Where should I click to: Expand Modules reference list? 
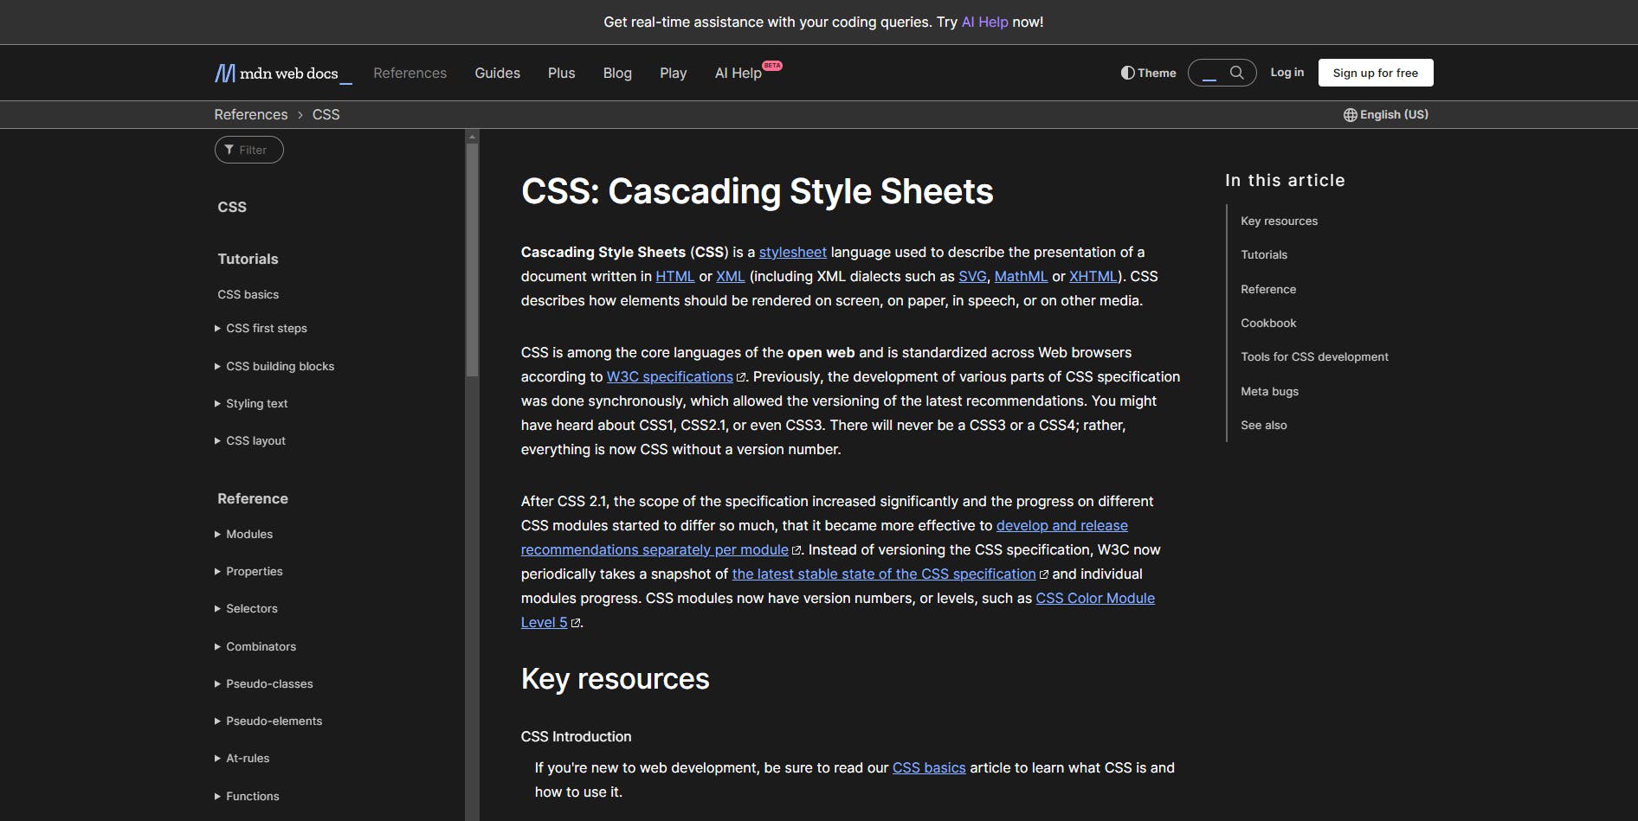click(x=243, y=535)
